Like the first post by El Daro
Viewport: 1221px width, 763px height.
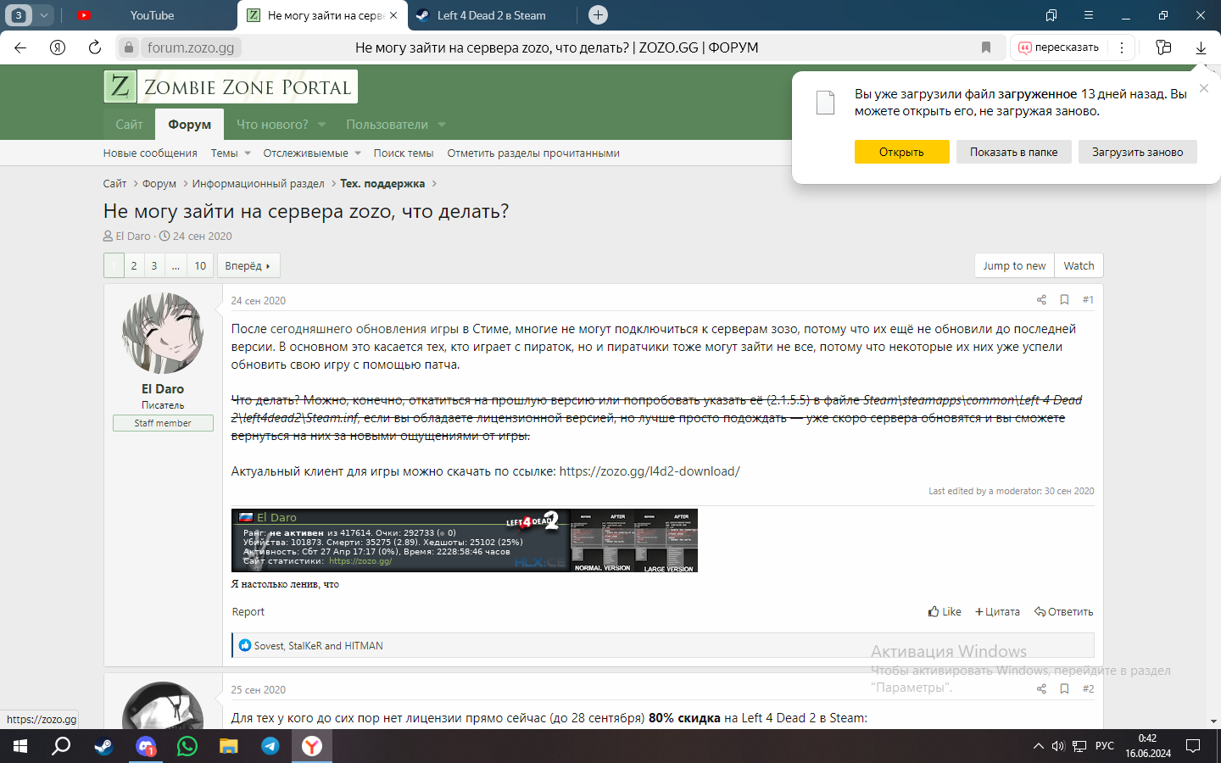[945, 611]
